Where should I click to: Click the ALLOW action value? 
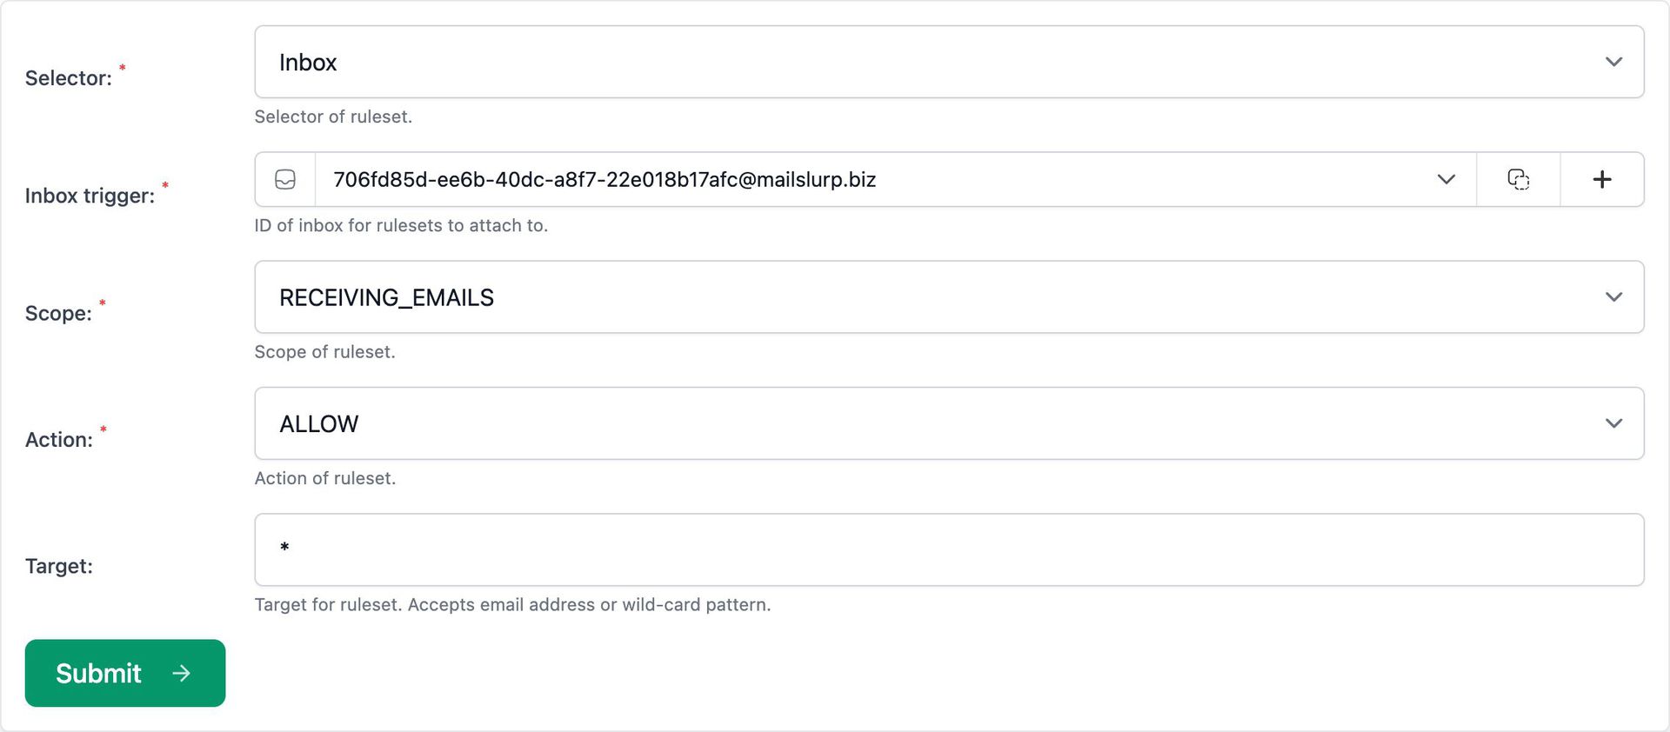tap(318, 424)
